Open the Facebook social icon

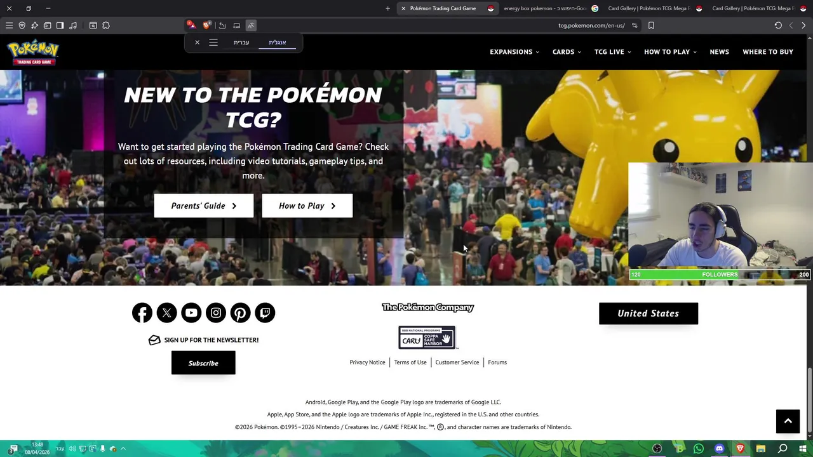[x=142, y=312]
